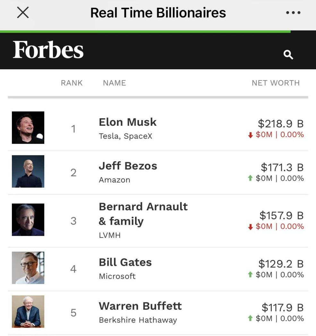This screenshot has height=336, width=316.
Task: Click the green up arrow beside Bezos's change
Action: tap(251, 178)
